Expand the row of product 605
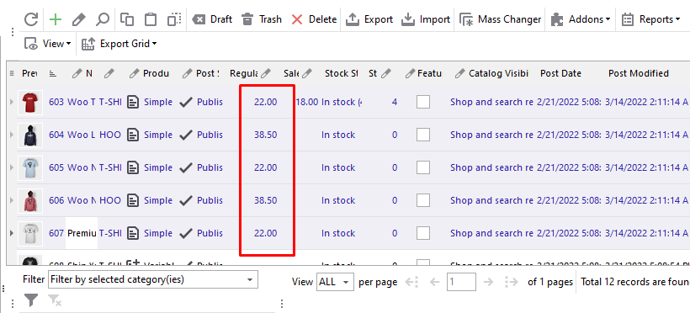 click(12, 167)
